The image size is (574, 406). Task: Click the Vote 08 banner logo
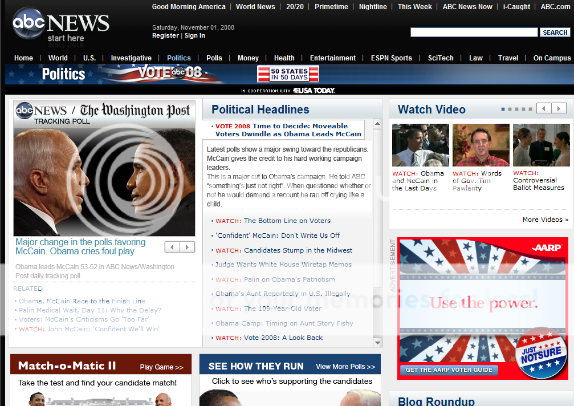[170, 72]
